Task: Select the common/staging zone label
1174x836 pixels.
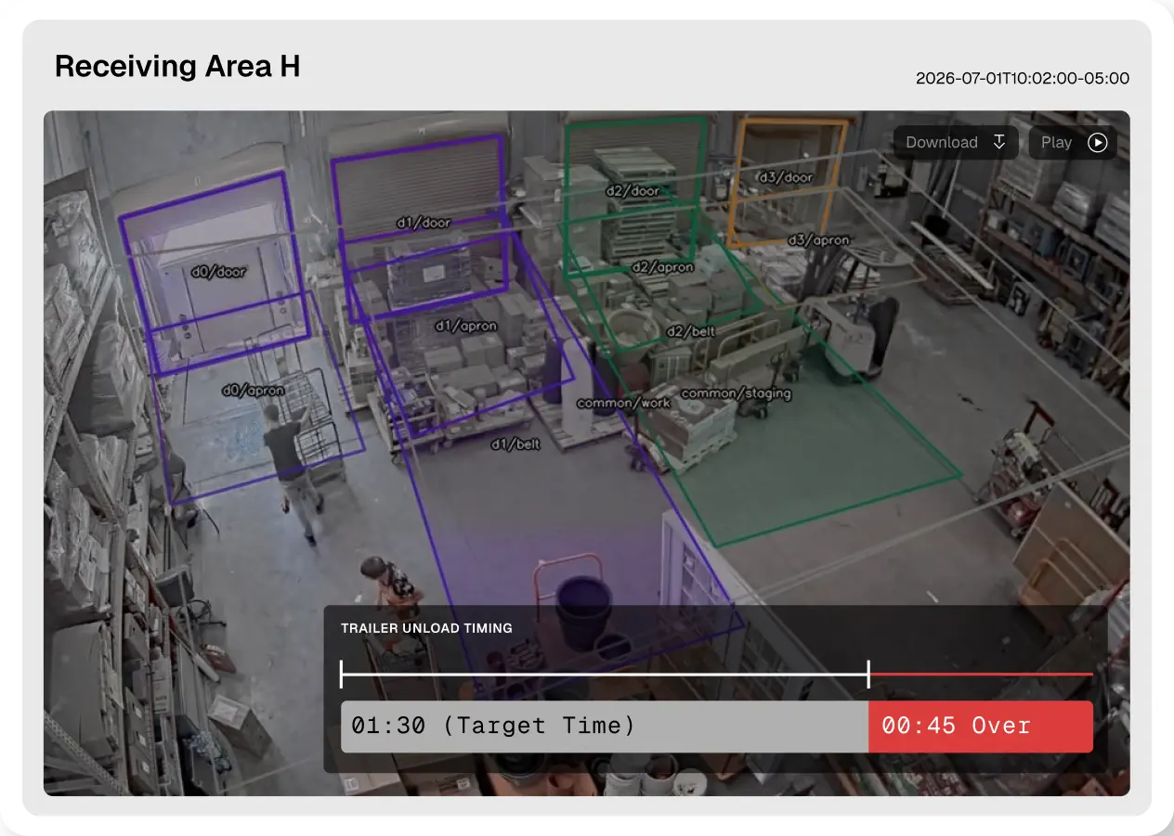Action: point(736,393)
